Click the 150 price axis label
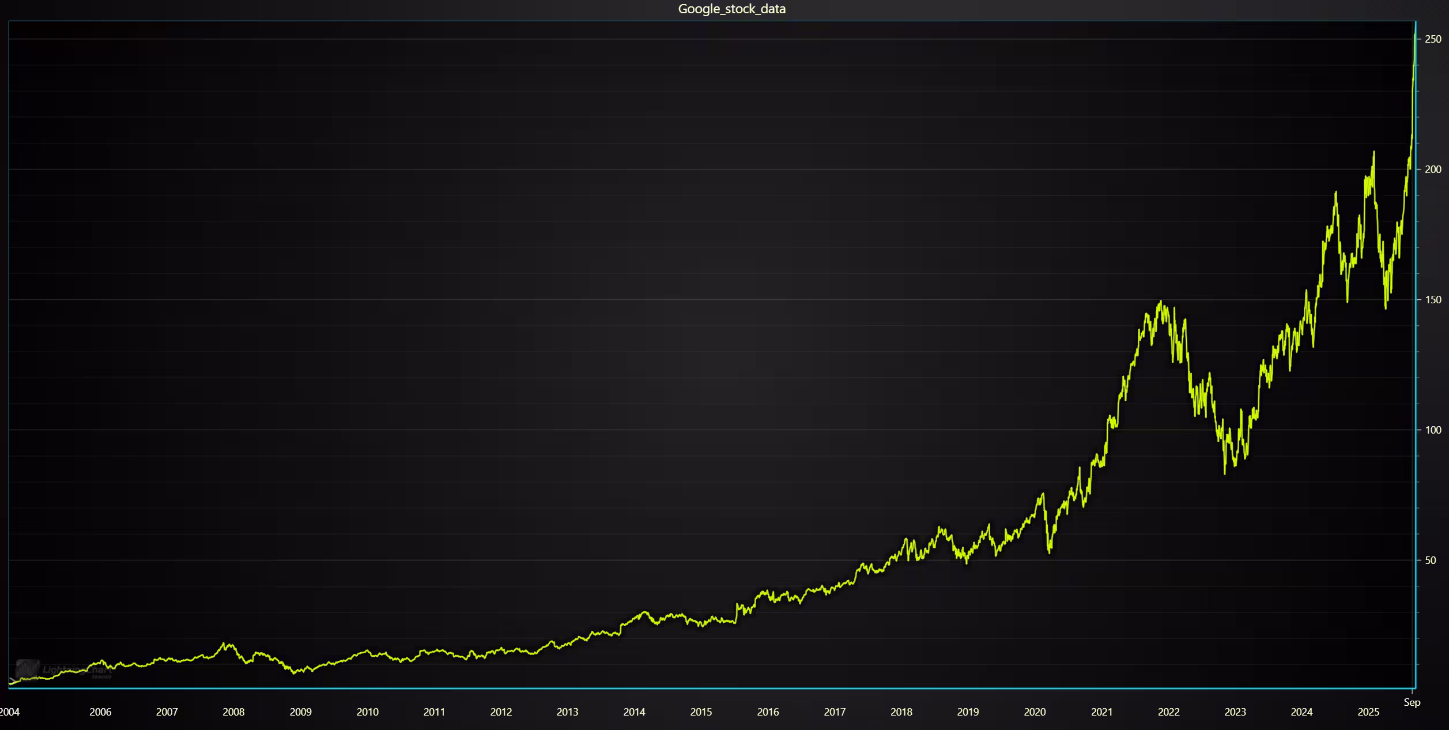 tap(1433, 300)
